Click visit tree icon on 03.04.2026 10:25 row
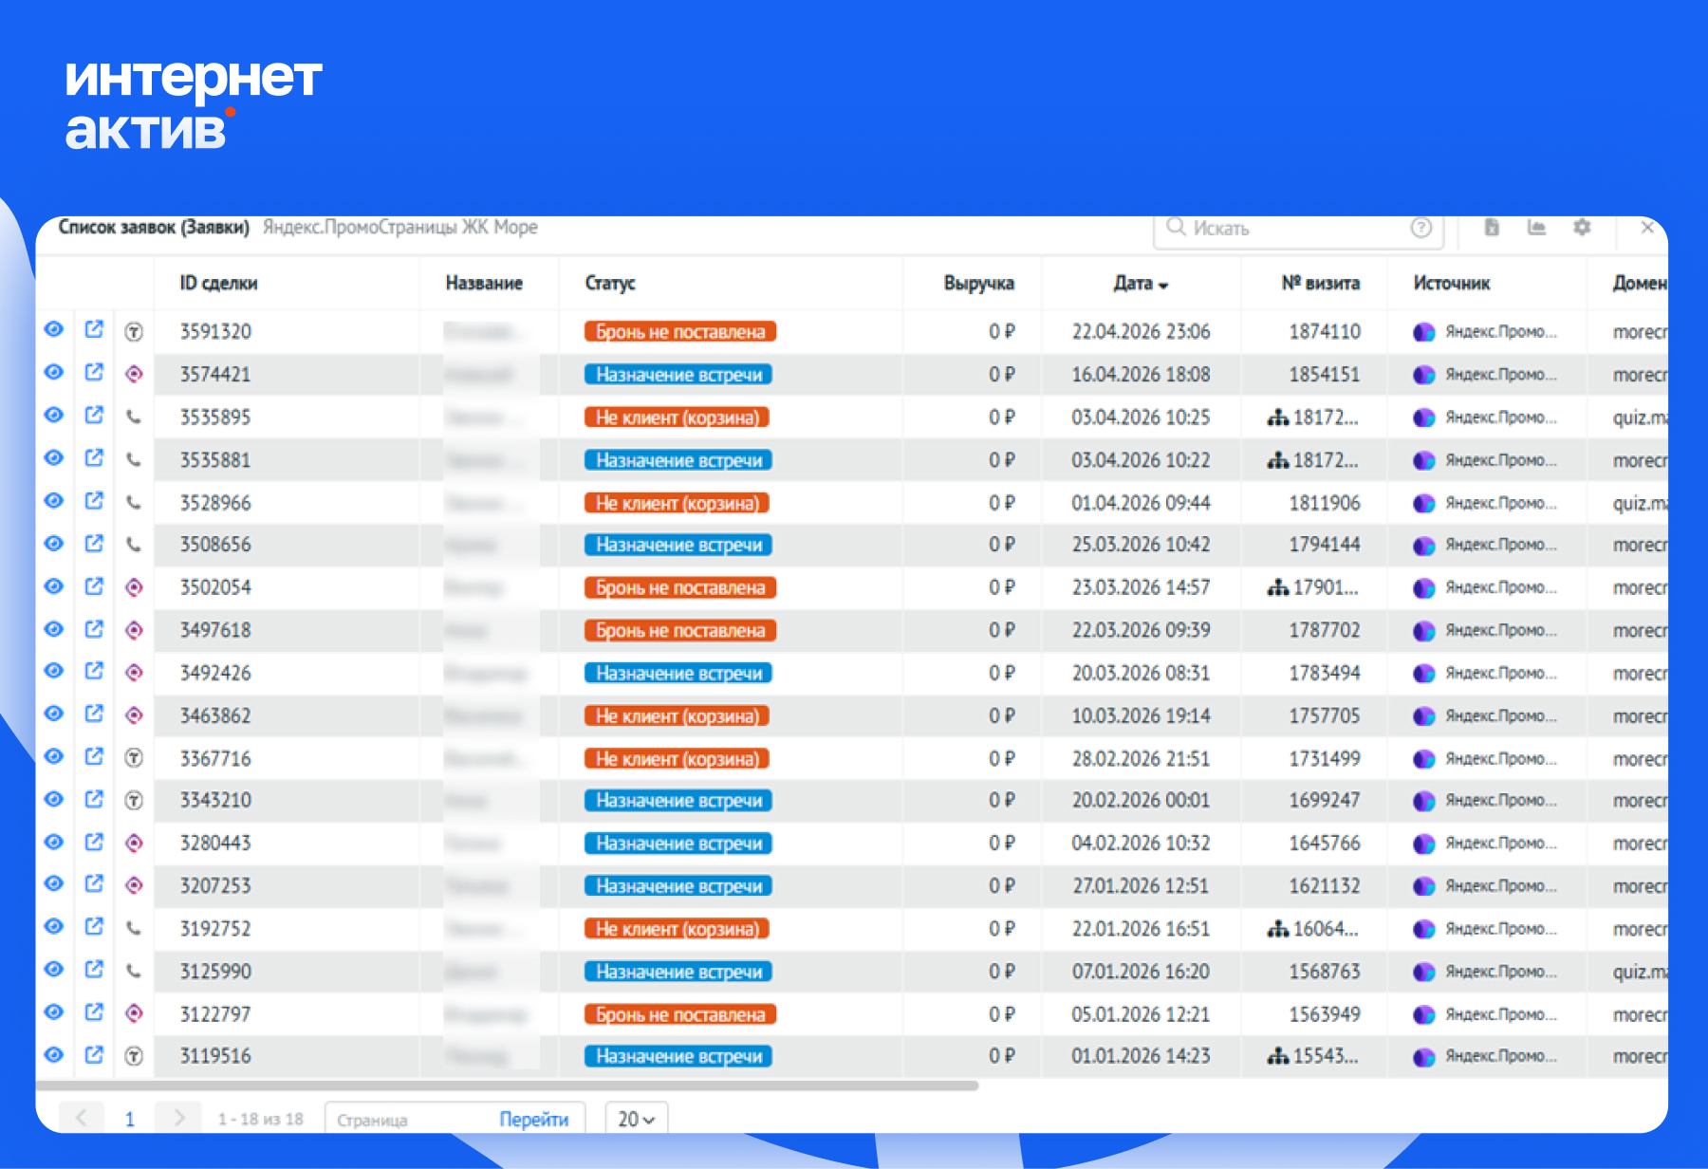The width and height of the screenshot is (1708, 1169). (1278, 417)
